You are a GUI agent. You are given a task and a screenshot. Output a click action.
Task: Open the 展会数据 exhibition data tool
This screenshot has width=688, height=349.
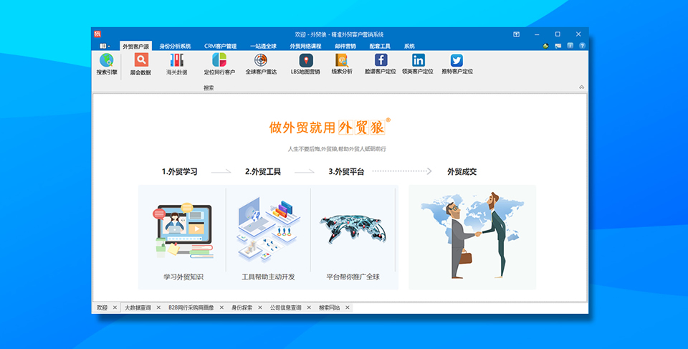(x=140, y=64)
